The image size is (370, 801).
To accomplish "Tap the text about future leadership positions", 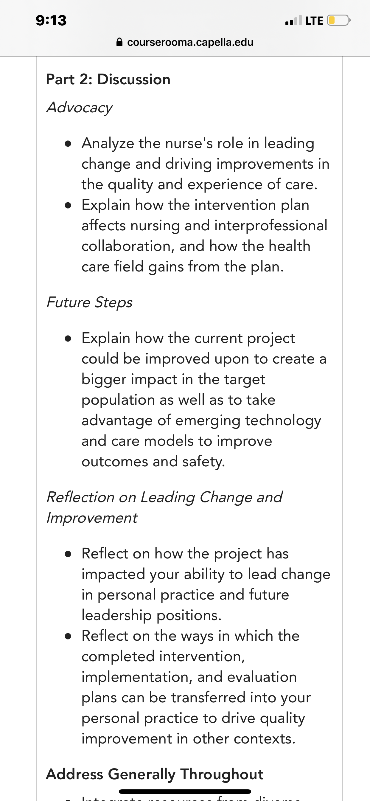I will (x=185, y=605).
